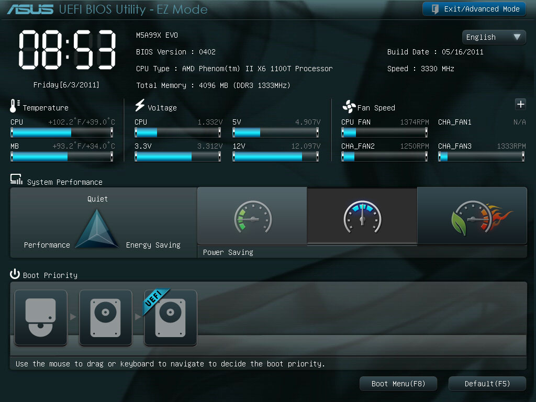Select the non-UEFI hard disk boot device

point(105,318)
